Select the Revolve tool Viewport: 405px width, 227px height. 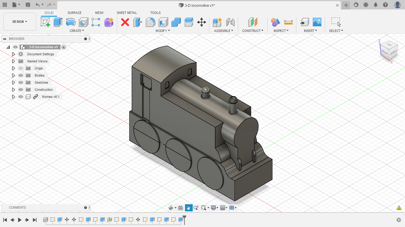pos(71,22)
